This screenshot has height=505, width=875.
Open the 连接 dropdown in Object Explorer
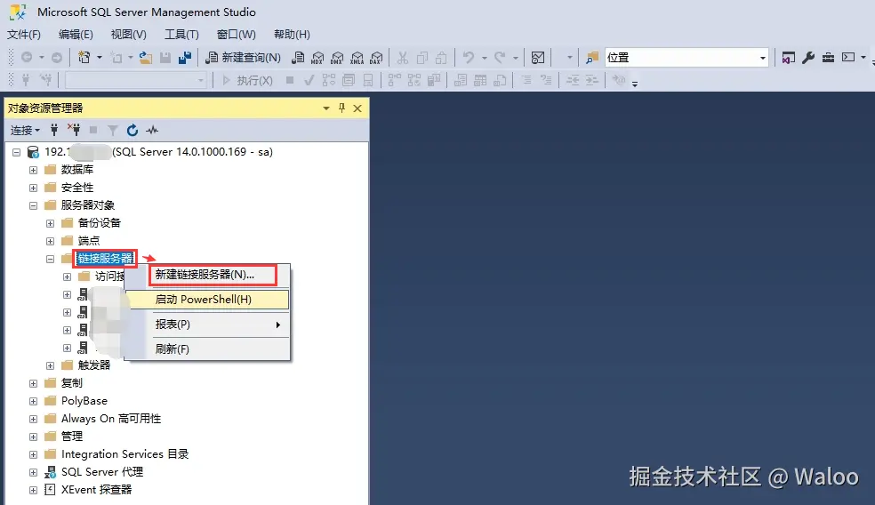pos(25,130)
